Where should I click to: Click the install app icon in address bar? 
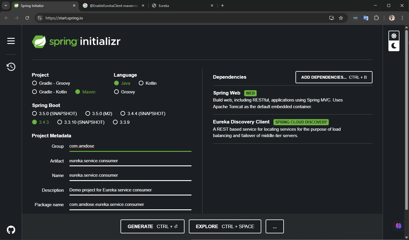(x=332, y=18)
